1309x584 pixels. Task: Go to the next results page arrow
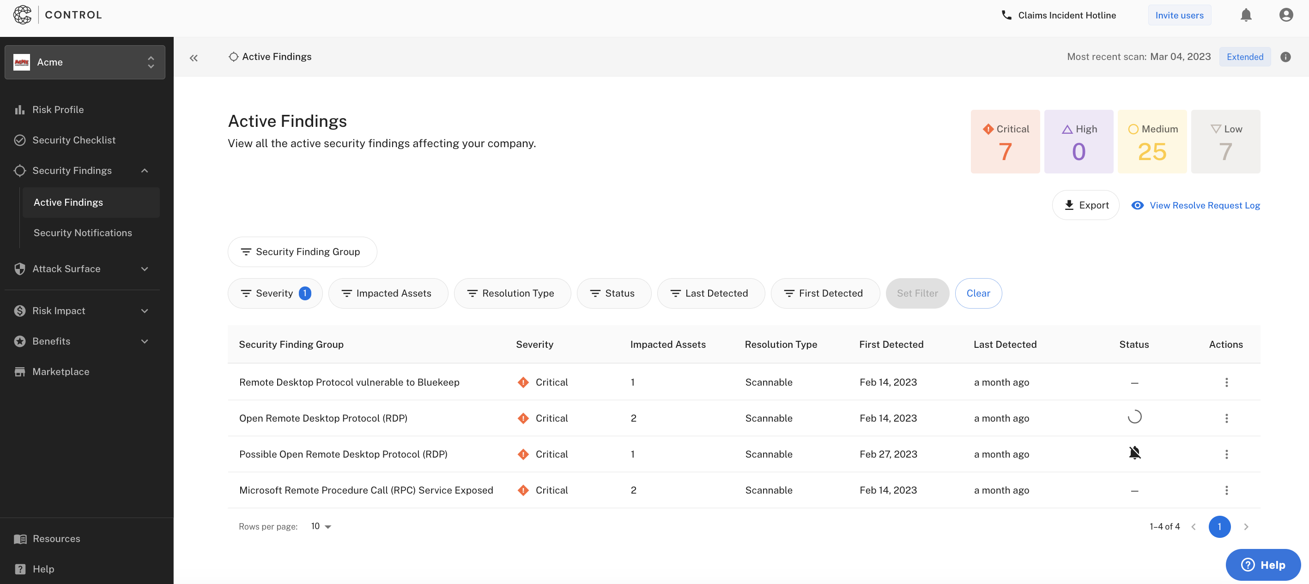1245,527
